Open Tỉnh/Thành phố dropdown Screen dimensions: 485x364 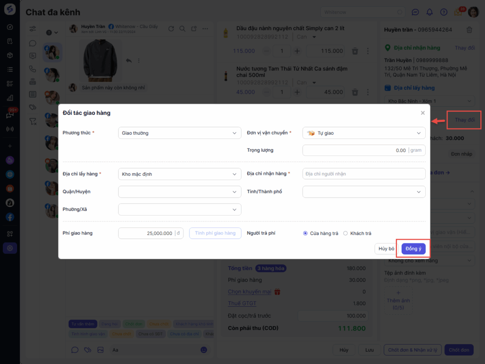click(x=364, y=191)
